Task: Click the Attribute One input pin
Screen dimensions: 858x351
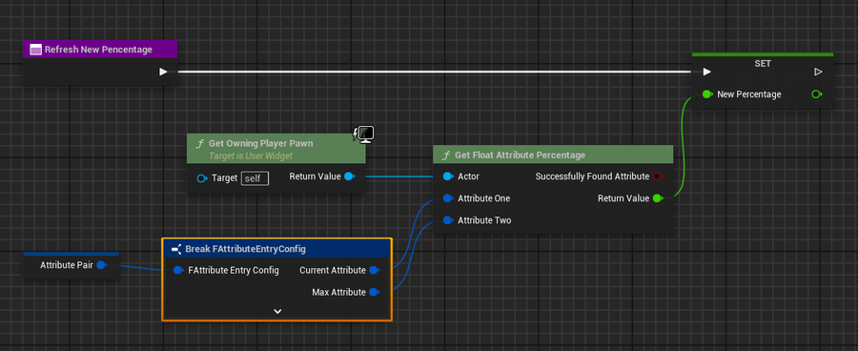Action: pos(448,198)
